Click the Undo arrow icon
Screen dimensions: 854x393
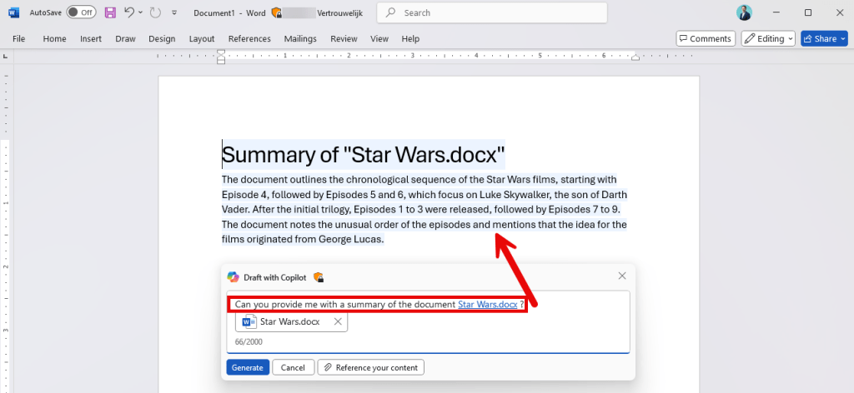tap(129, 12)
